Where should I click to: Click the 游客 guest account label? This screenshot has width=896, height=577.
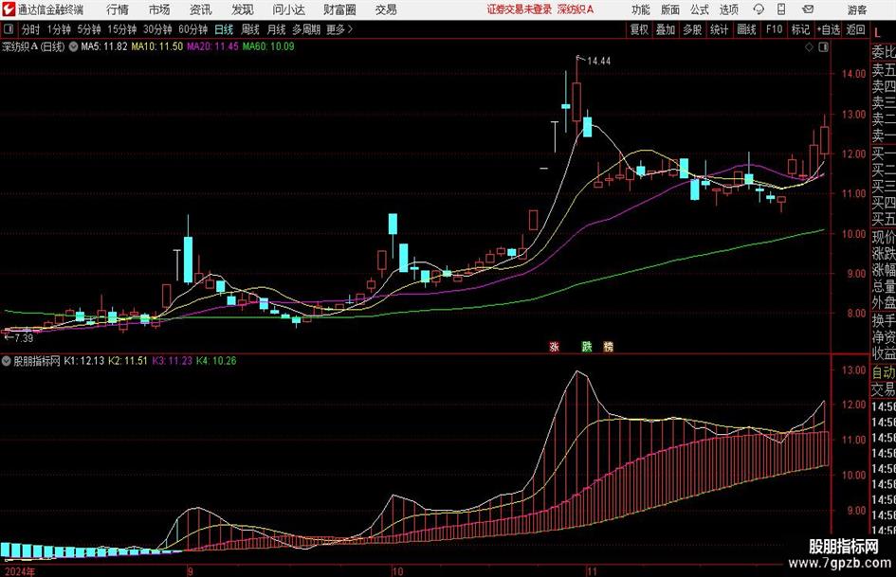click(857, 9)
